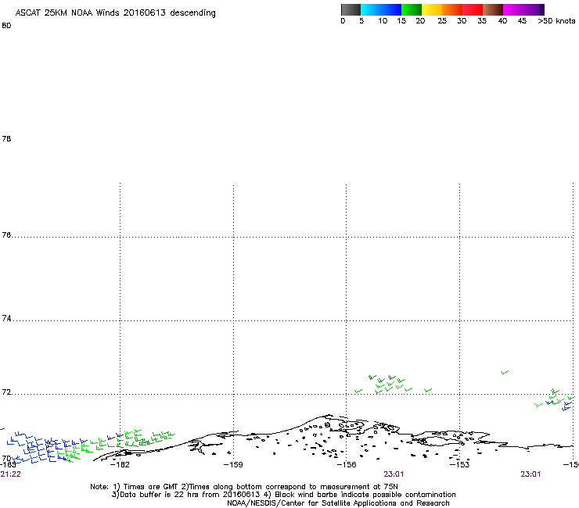Click the title 'ASCAT 25KM NOAA Winds 20160613 descending'
Screen dimensions: 579x508
[115, 13]
